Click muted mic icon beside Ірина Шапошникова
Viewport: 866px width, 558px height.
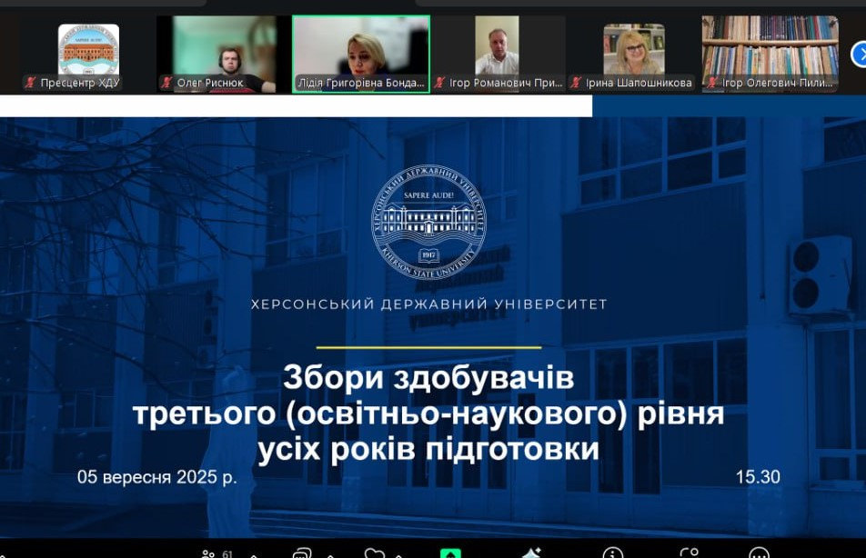576,83
